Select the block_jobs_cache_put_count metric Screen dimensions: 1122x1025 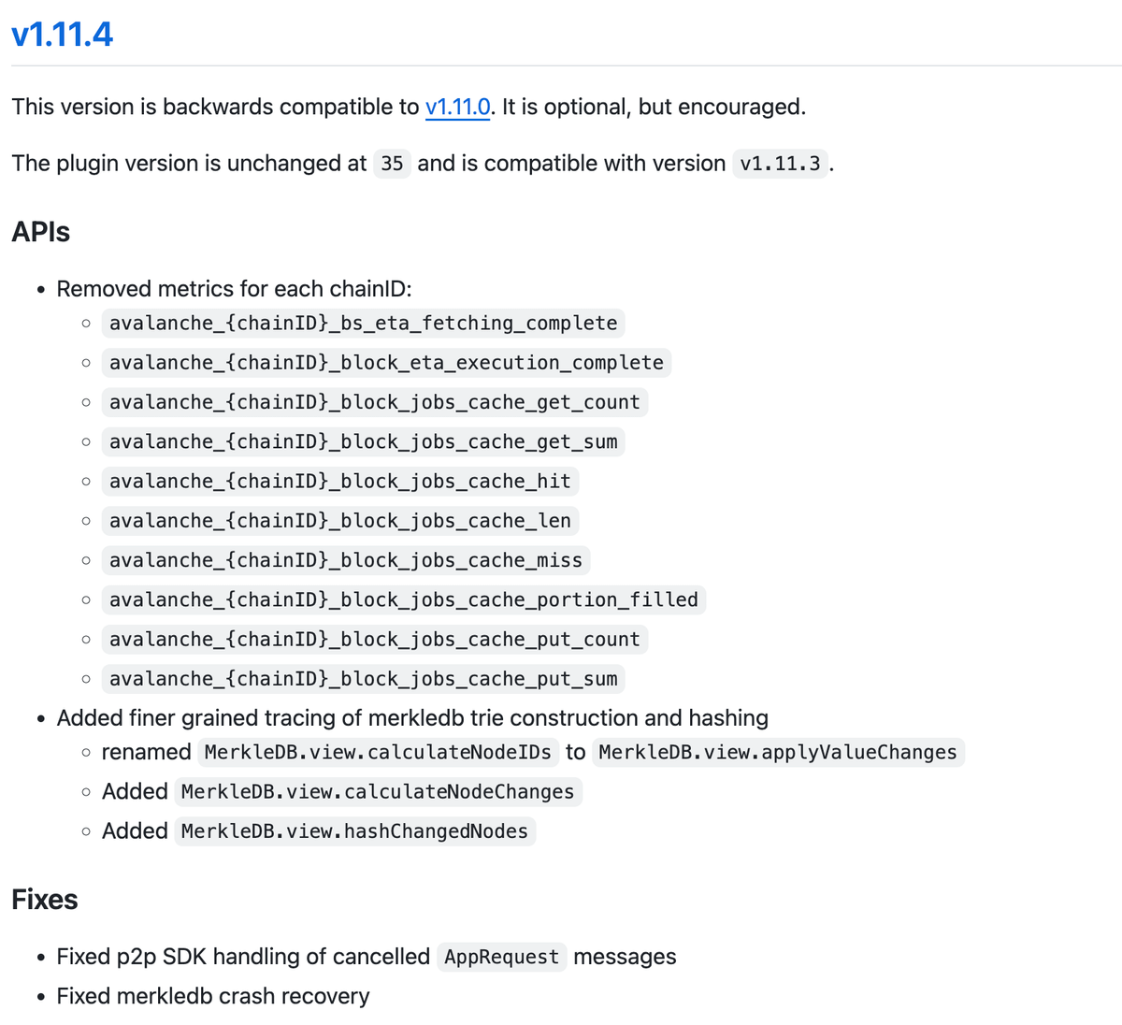[374, 640]
